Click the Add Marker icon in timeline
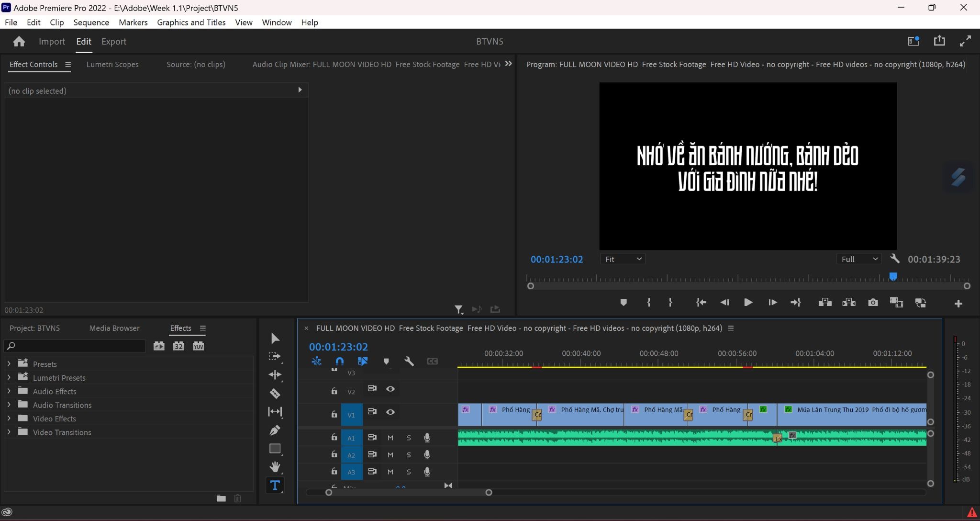The image size is (980, 521). (386, 362)
